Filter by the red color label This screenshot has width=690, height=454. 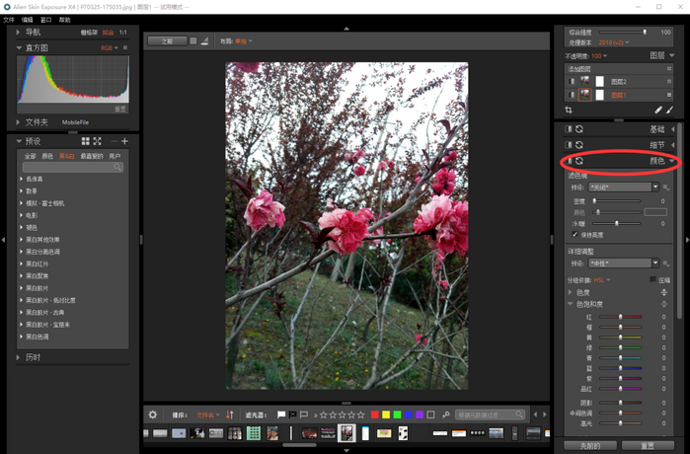click(374, 415)
